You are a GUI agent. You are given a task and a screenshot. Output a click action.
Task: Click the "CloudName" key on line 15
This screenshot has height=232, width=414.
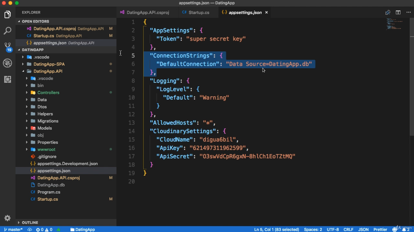(174, 139)
